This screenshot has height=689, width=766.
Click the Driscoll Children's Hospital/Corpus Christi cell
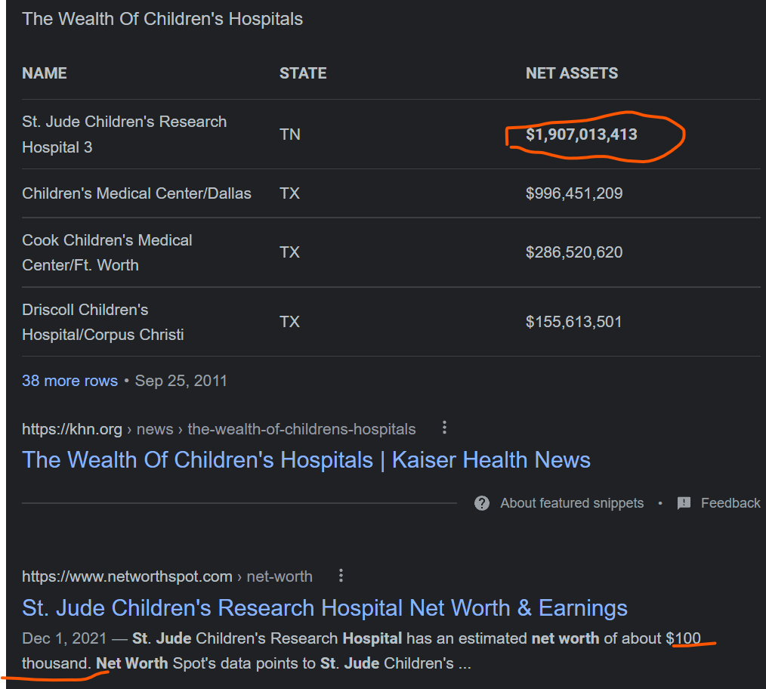click(x=103, y=322)
